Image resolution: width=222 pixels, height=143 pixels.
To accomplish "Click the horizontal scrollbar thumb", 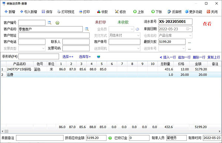I will pyautogui.click(x=7, y=132).
